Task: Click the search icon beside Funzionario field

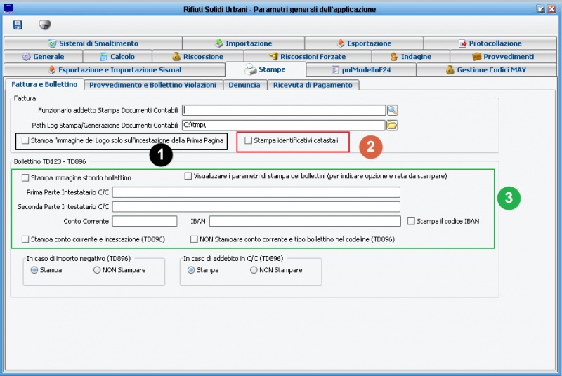Action: [x=393, y=109]
